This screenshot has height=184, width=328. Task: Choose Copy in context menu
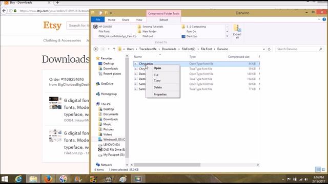pos(157,80)
